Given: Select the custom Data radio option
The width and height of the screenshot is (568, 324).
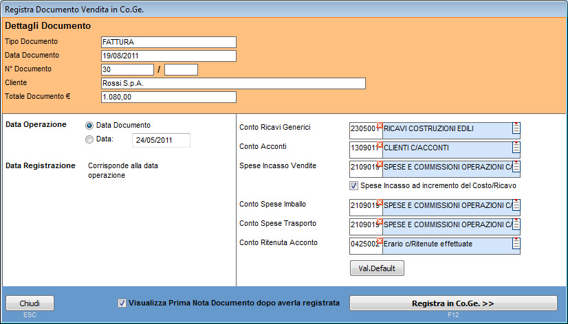Looking at the screenshot, I should click(x=89, y=139).
